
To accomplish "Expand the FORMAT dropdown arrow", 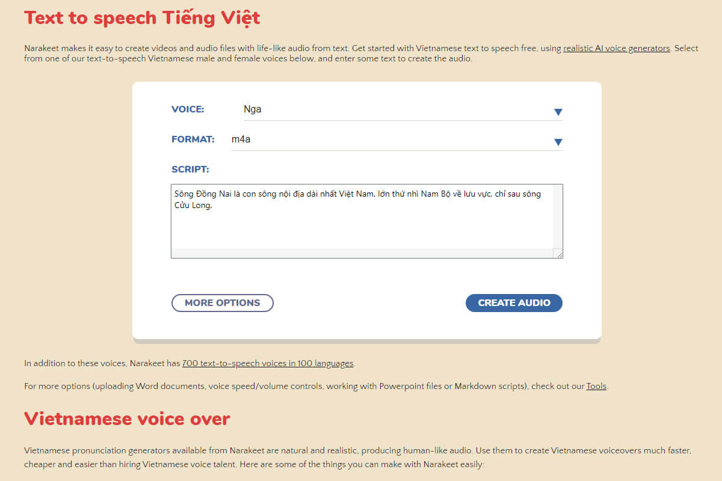I will pos(558,142).
